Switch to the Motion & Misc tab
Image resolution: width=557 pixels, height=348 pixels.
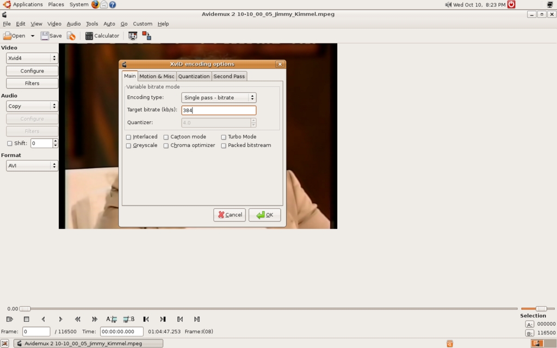click(157, 76)
